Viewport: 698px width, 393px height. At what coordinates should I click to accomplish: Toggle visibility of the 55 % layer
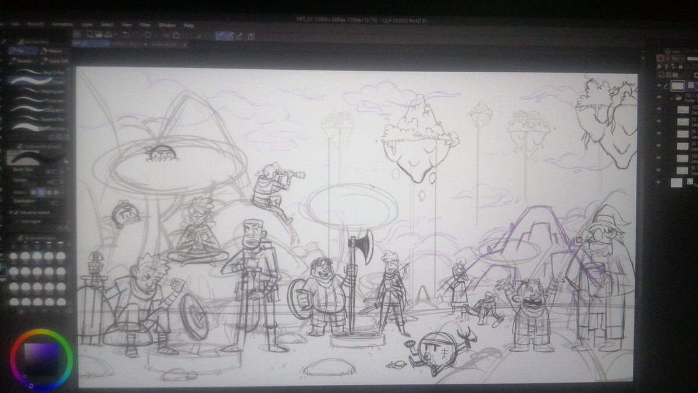click(659, 170)
